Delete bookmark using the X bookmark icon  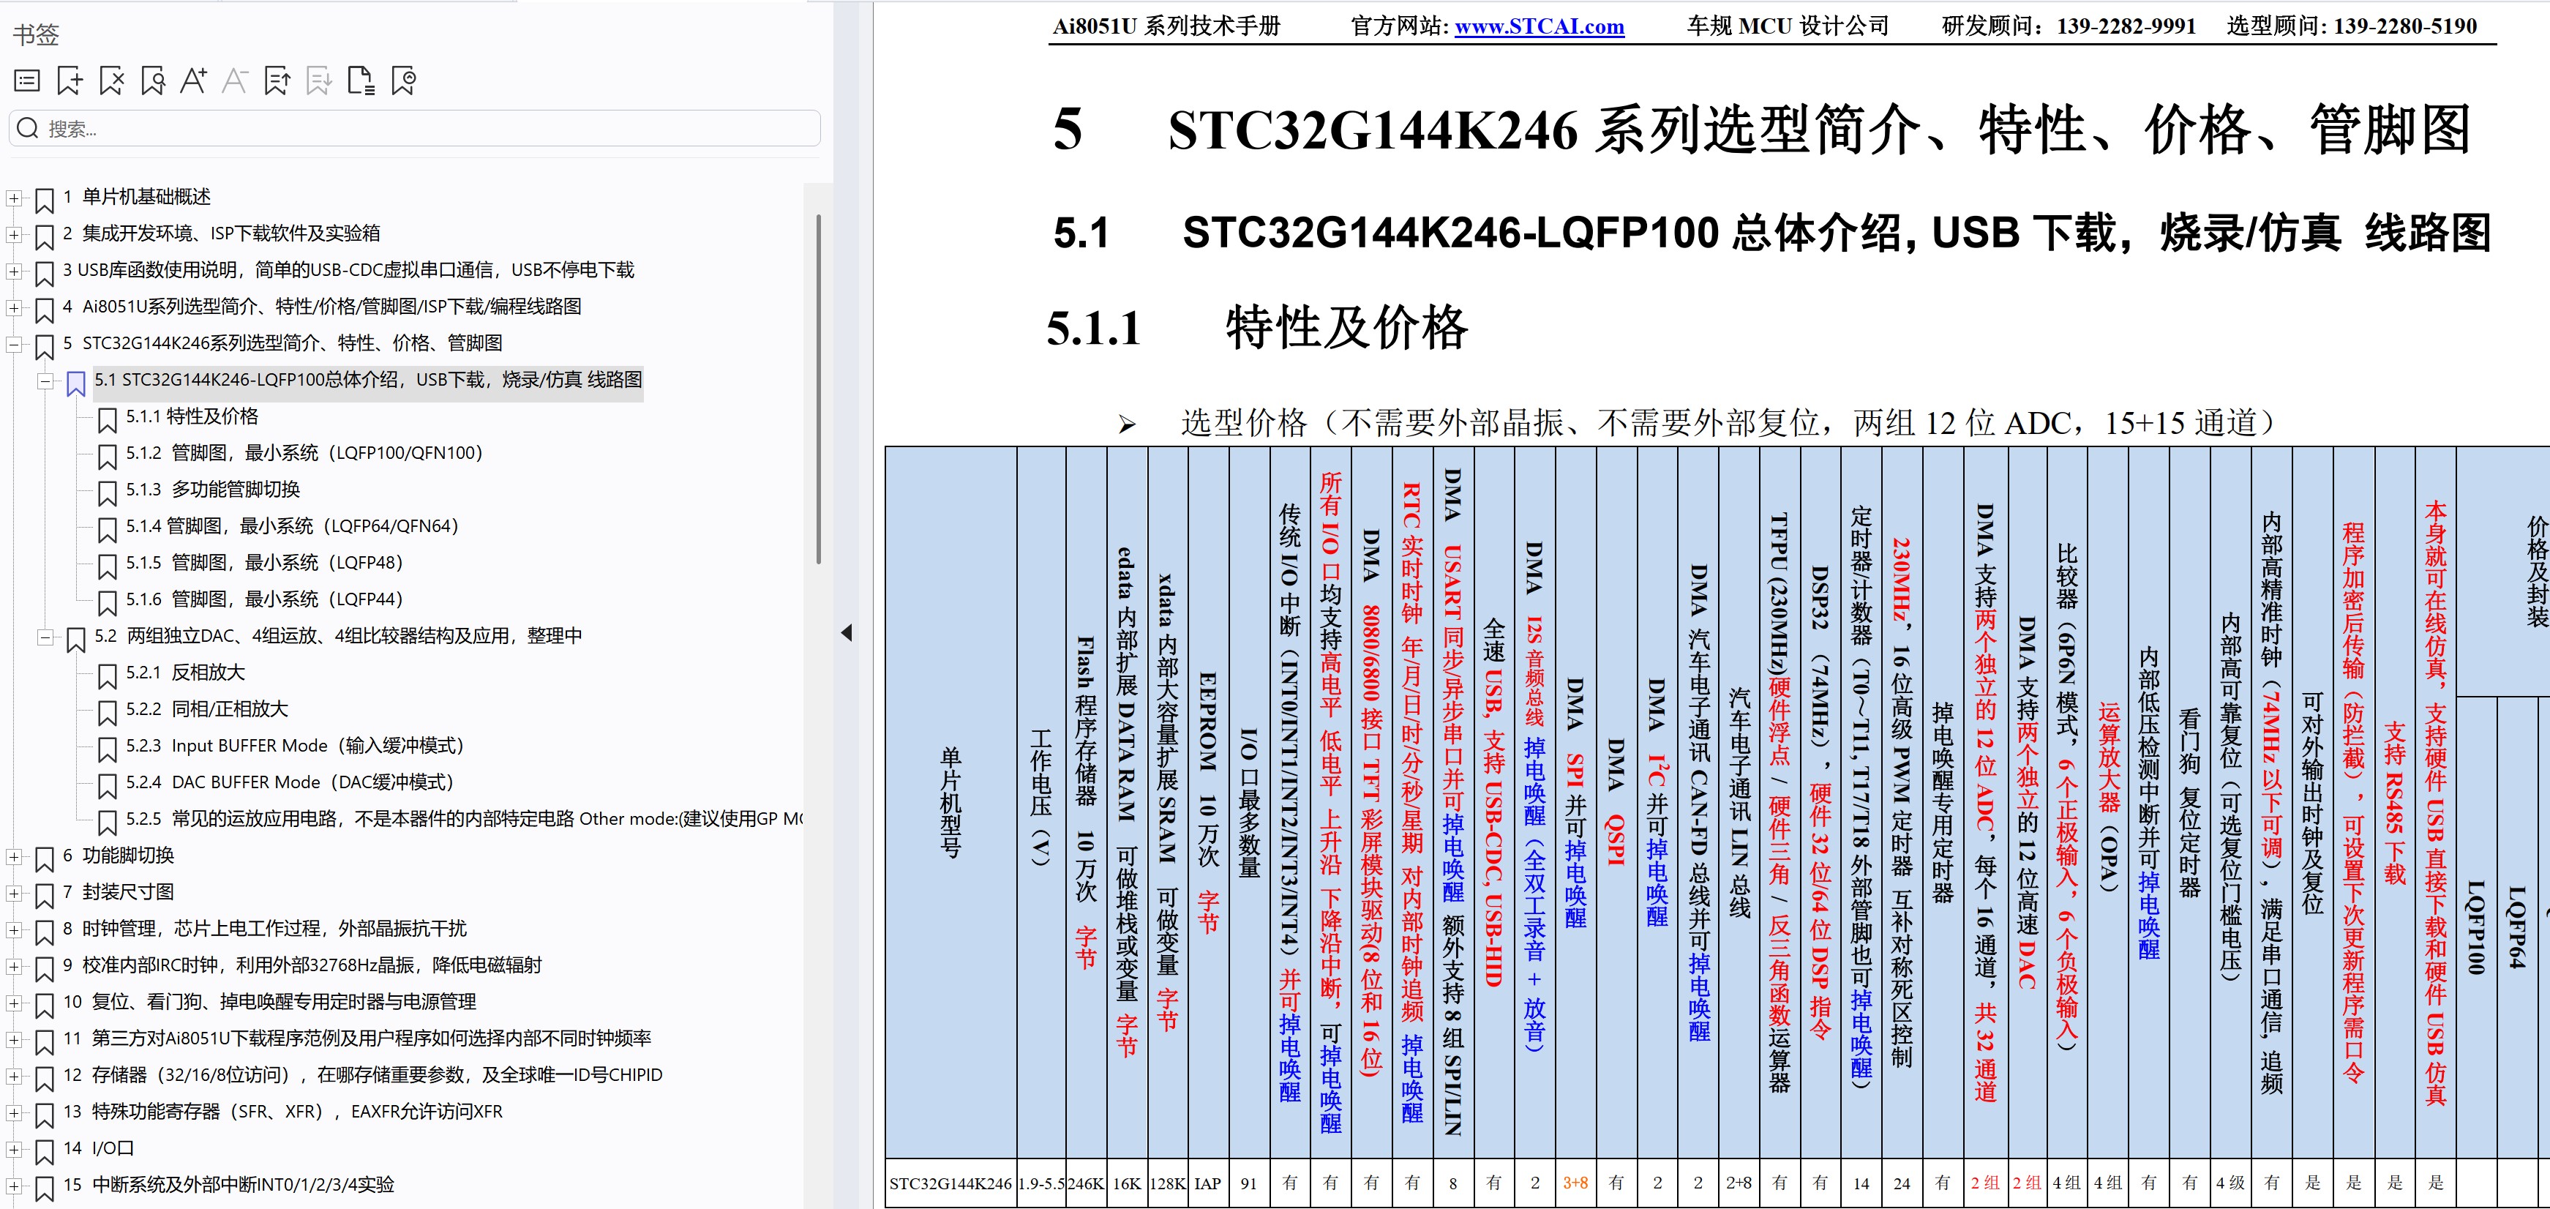click(112, 81)
